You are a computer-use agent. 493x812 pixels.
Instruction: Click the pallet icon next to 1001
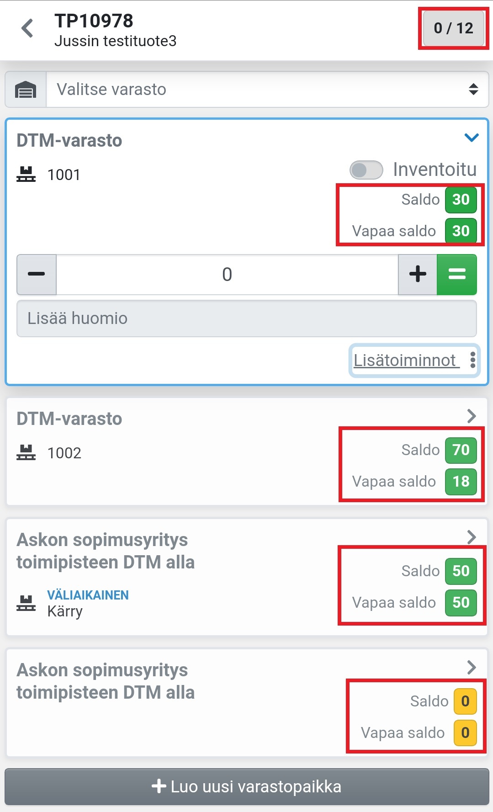tap(26, 175)
